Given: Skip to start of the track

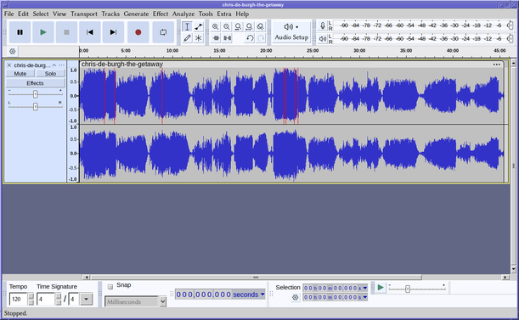Looking at the screenshot, I should 90,32.
